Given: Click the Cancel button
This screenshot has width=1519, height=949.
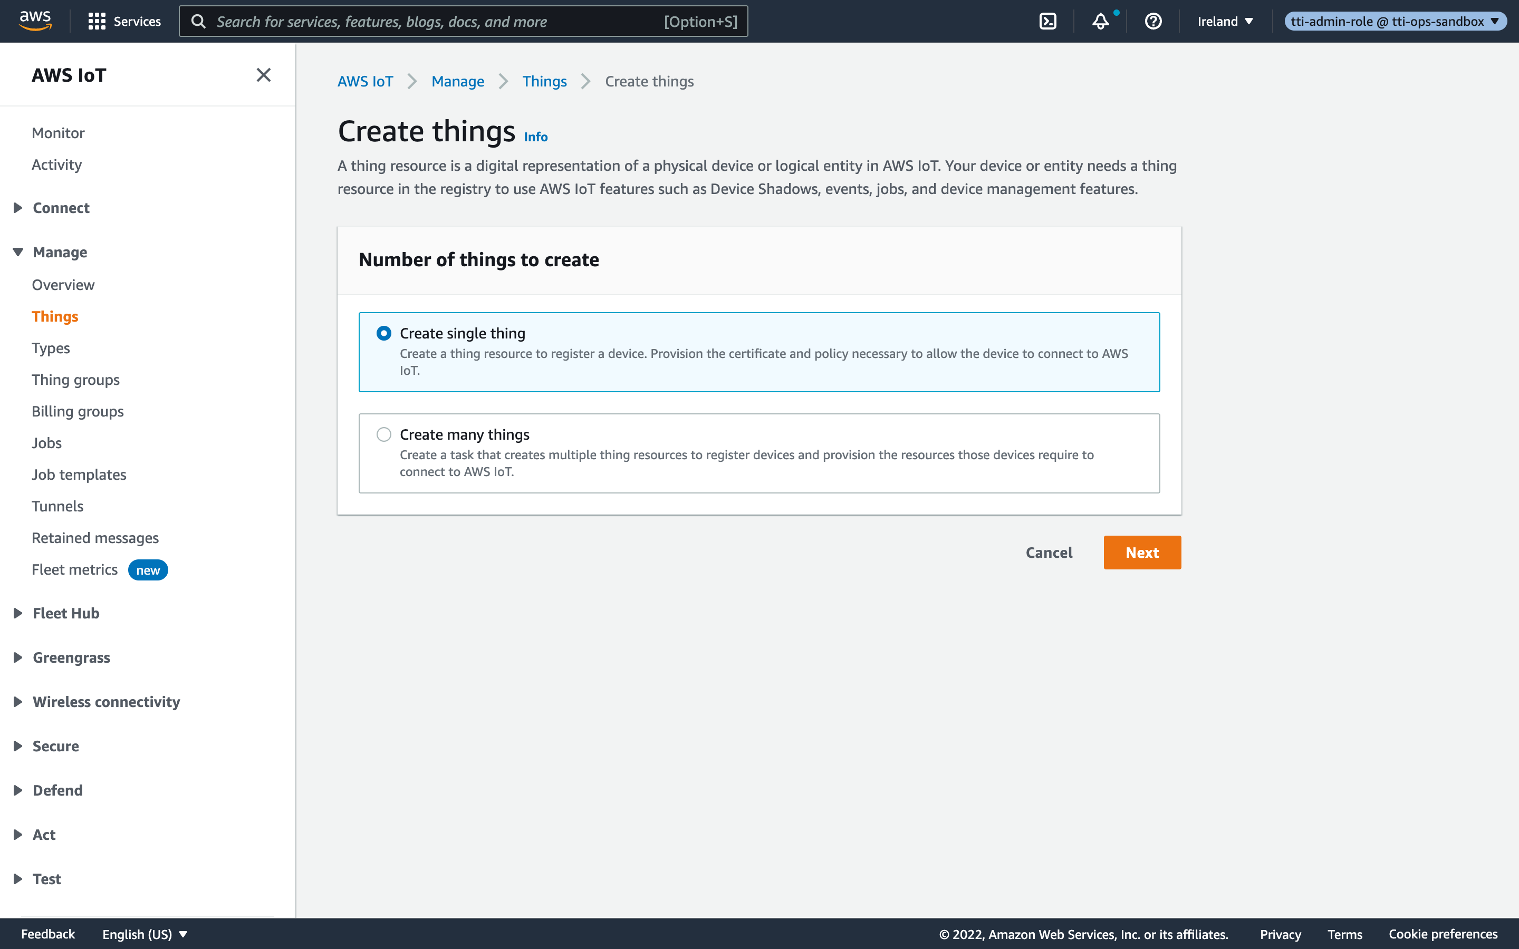Looking at the screenshot, I should coord(1050,553).
